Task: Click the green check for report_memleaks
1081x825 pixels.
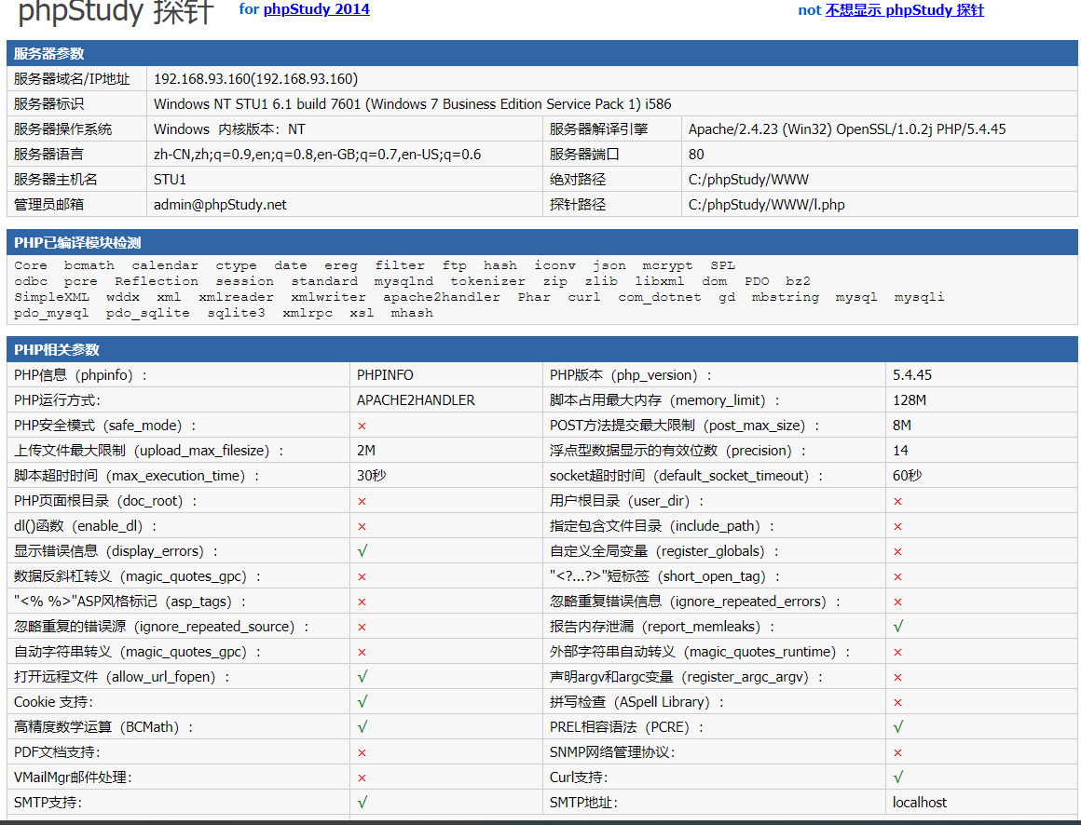Action: click(x=897, y=627)
